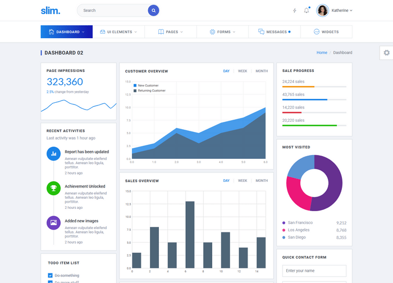Click the New Customer legend square

point(135,85)
